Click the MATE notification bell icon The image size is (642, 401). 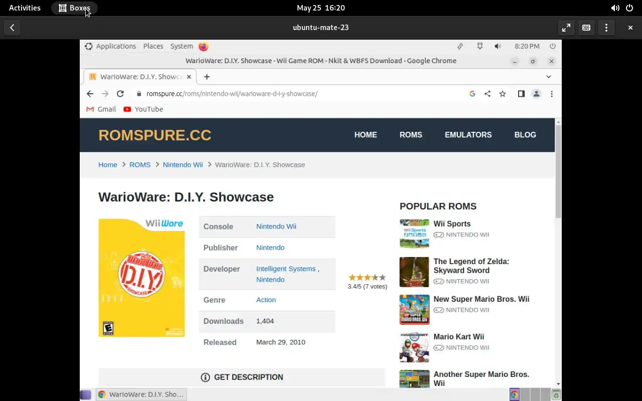[x=480, y=46]
